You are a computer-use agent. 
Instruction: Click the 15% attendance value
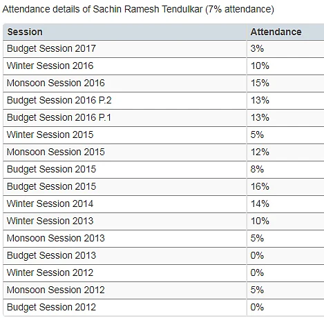260,83
